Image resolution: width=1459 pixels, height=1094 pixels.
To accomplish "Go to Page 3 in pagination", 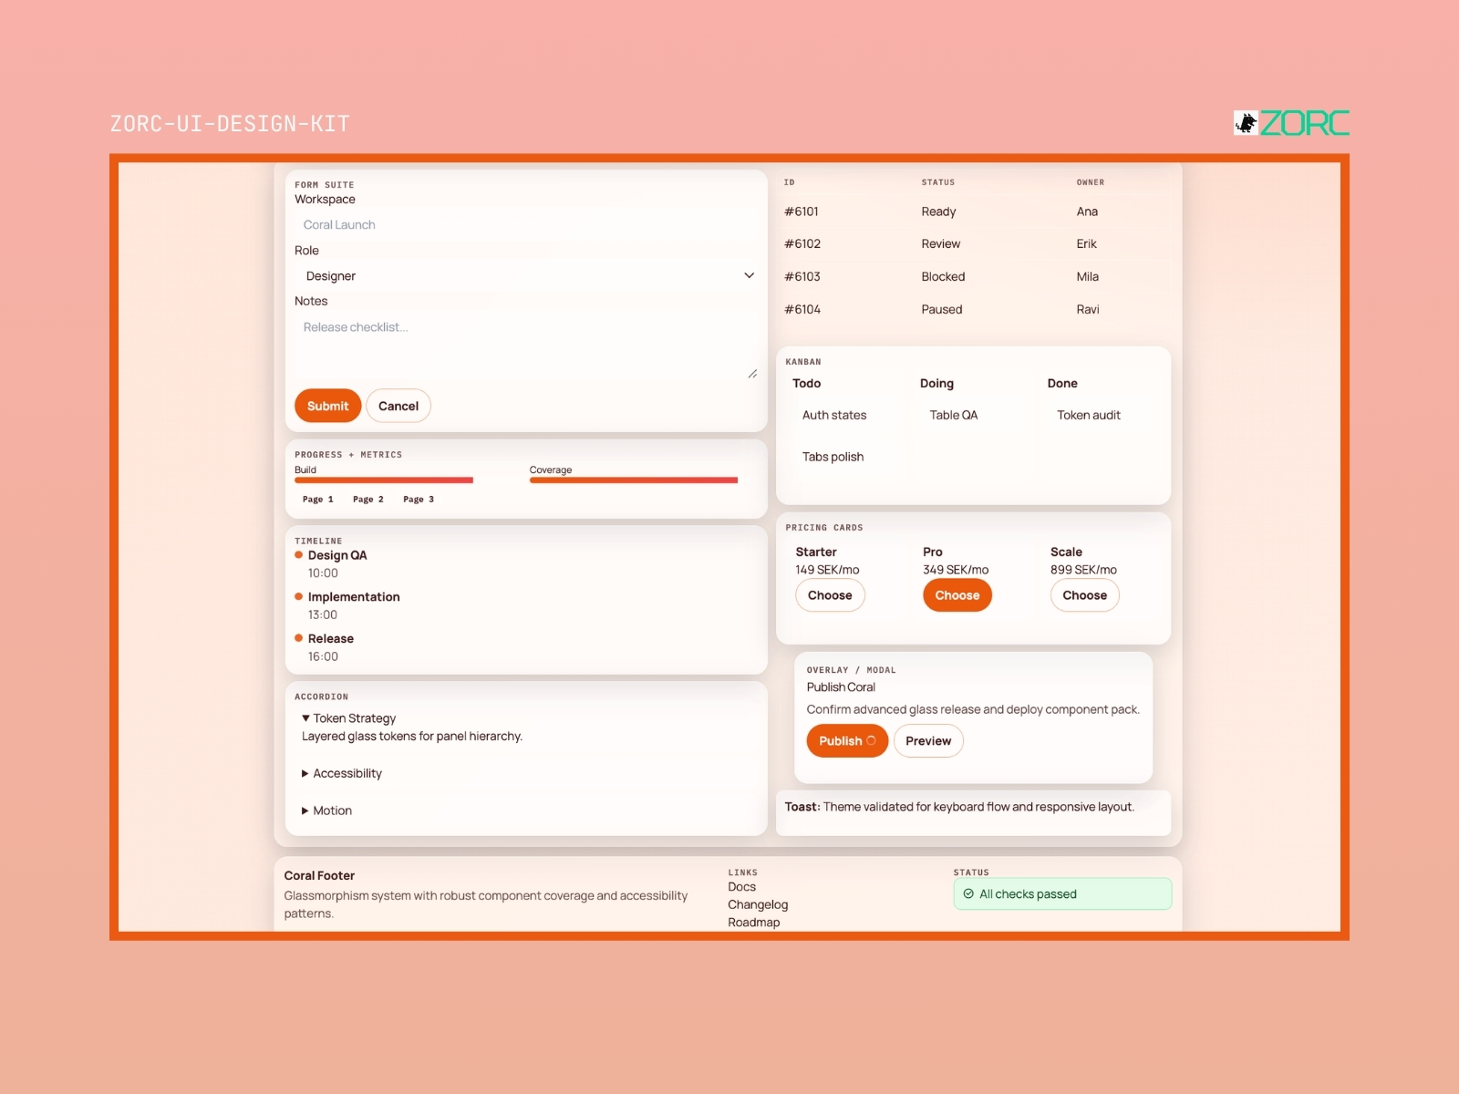I will [x=419, y=500].
